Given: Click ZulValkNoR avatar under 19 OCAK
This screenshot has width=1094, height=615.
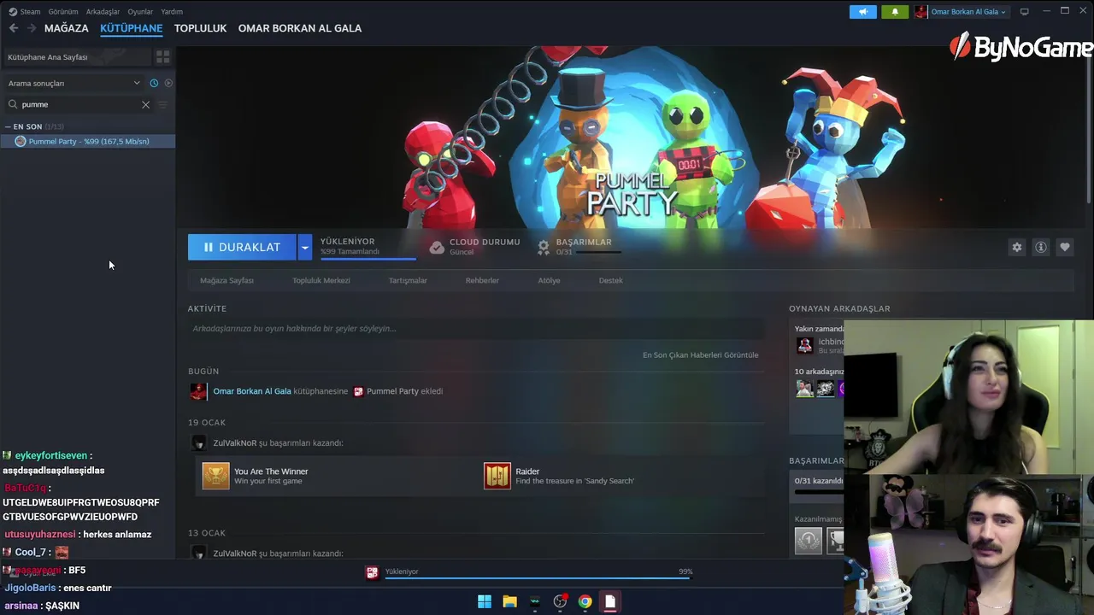Looking at the screenshot, I should click(198, 443).
